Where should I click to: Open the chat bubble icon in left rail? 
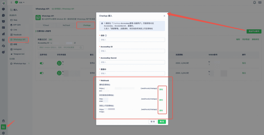(x=3, y=9)
